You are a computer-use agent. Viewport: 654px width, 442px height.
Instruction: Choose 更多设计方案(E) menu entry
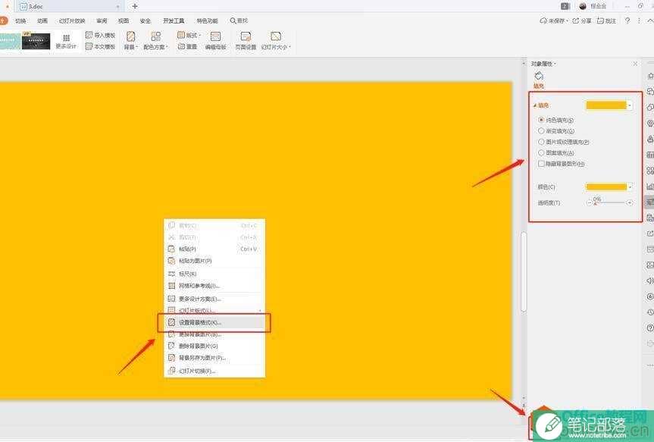coord(214,299)
